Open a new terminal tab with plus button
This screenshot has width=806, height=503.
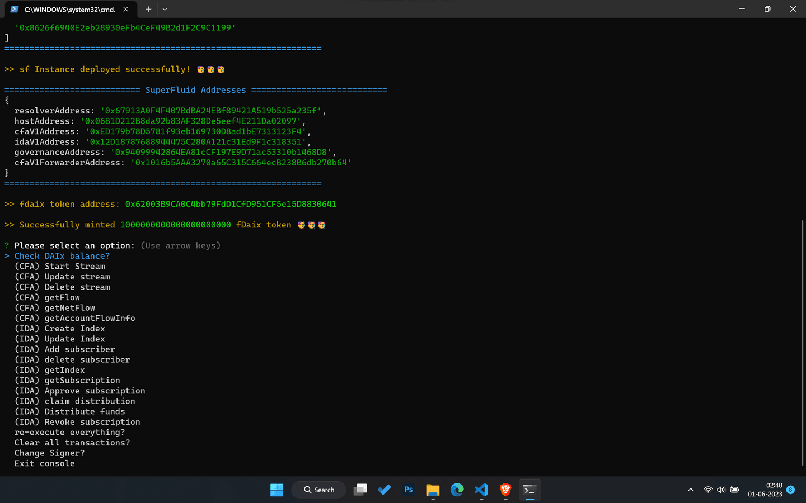click(148, 9)
